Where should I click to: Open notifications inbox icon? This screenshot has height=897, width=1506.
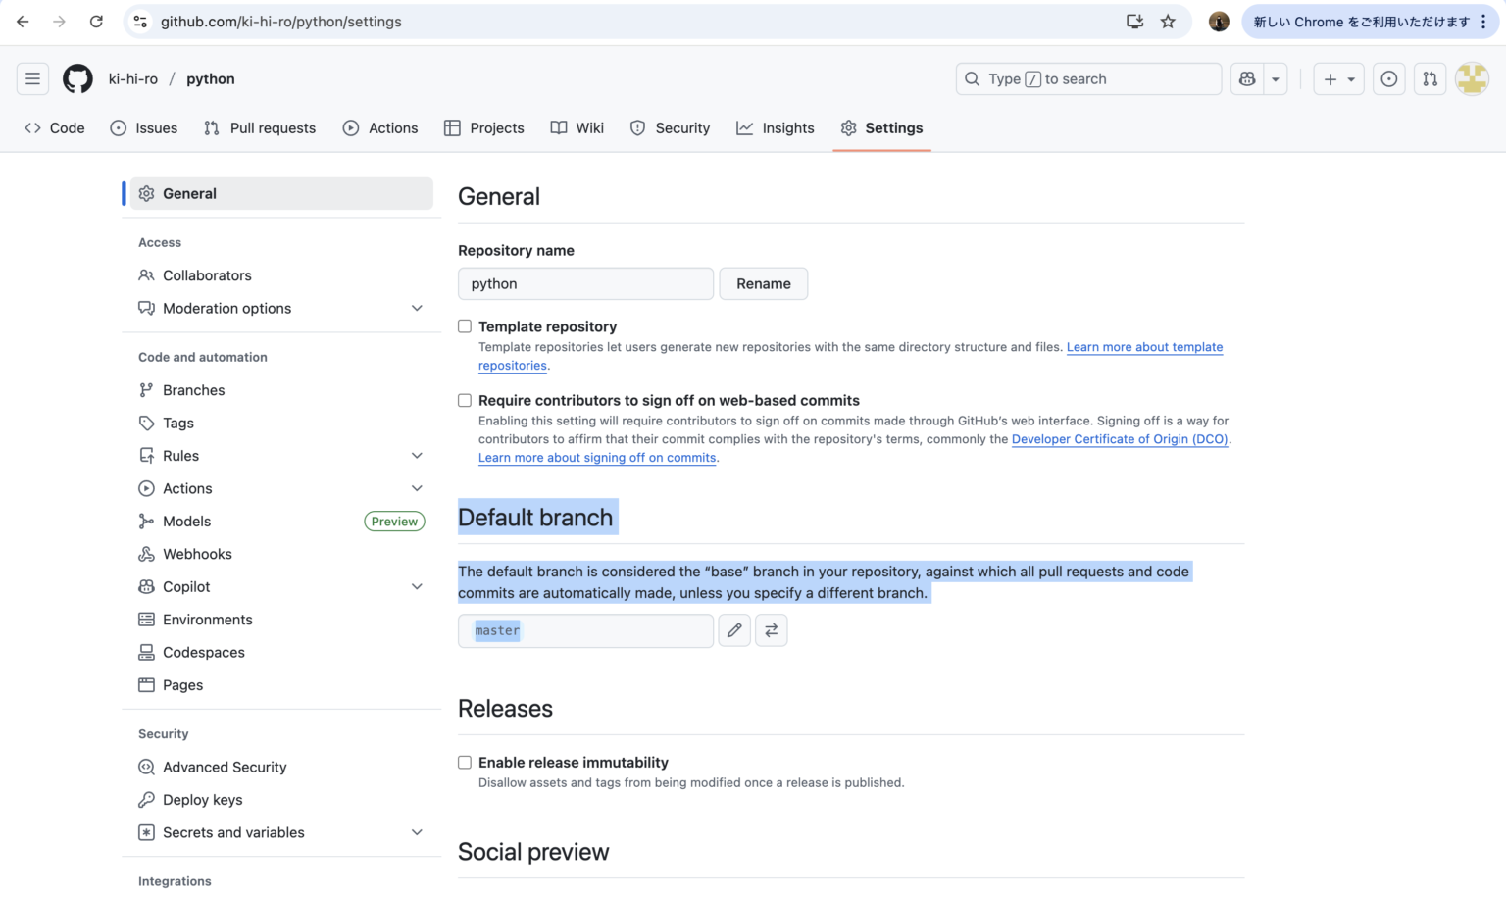tap(1389, 78)
